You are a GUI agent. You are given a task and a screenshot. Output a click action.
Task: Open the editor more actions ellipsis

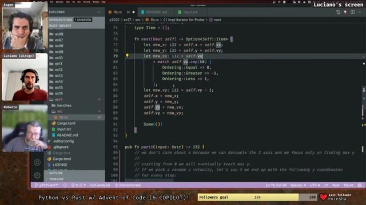pyautogui.click(x=360, y=12)
